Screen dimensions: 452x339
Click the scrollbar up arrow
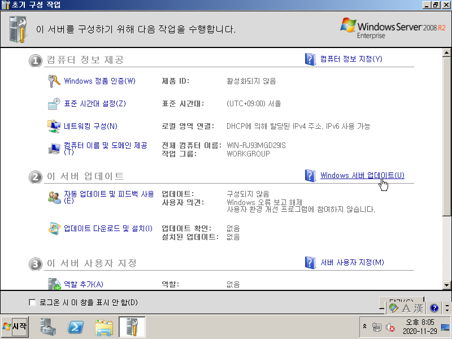tap(446, 53)
